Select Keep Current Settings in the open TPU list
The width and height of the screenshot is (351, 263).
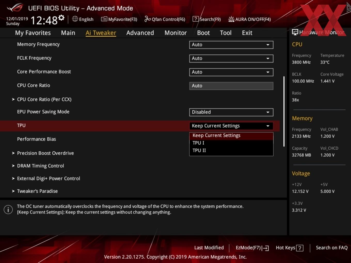click(231, 136)
